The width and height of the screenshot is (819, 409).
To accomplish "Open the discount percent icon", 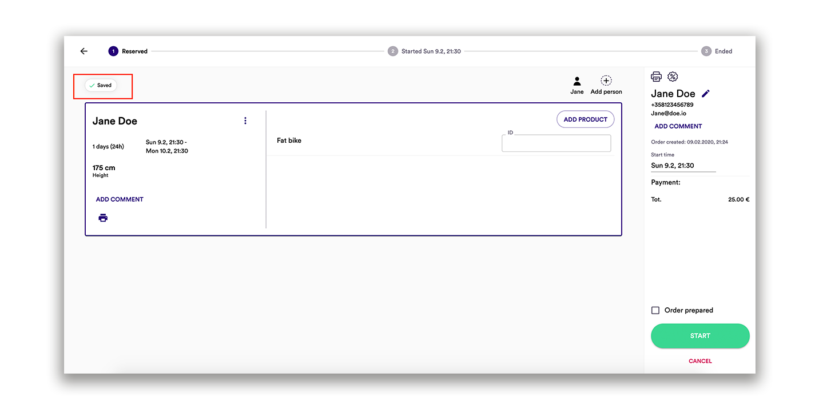I will (x=673, y=77).
